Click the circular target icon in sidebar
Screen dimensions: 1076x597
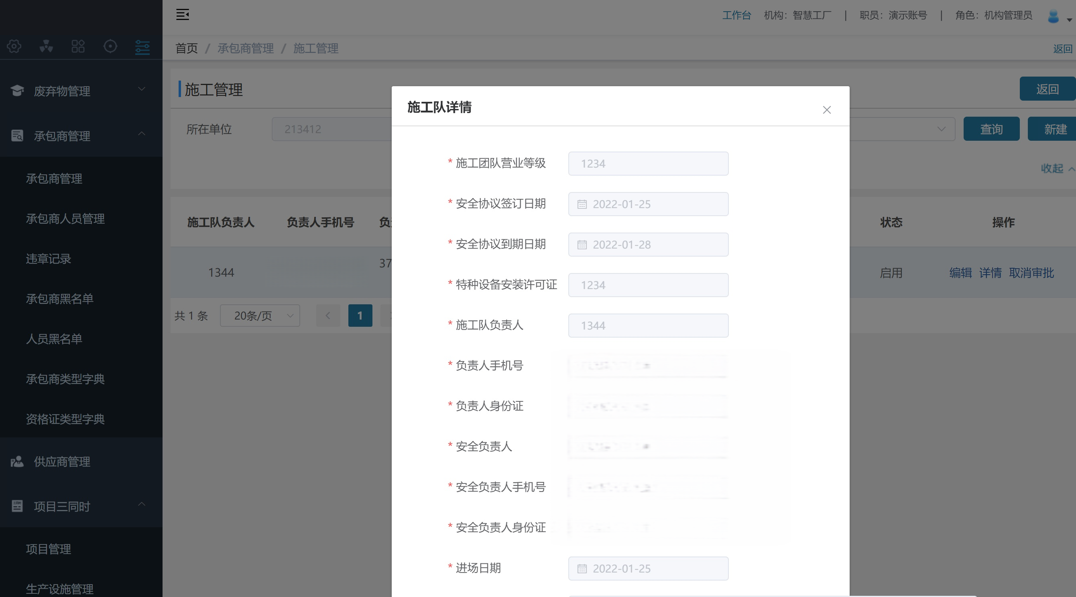(x=110, y=46)
